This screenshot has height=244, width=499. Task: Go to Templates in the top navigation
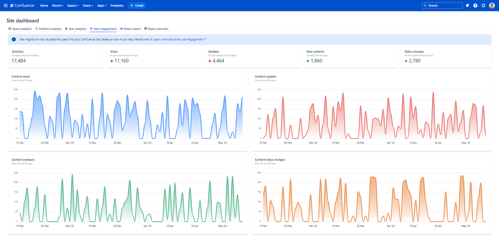point(117,5)
